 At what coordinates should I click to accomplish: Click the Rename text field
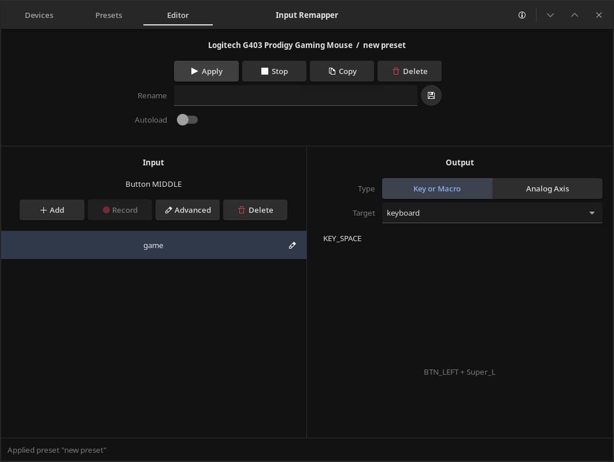(x=295, y=95)
